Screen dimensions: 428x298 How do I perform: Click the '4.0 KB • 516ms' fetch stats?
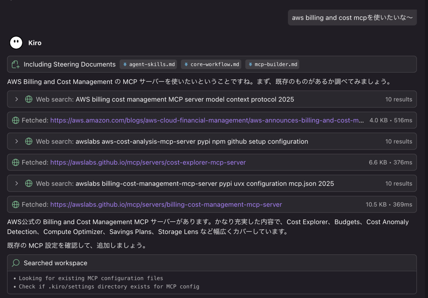tap(391, 120)
